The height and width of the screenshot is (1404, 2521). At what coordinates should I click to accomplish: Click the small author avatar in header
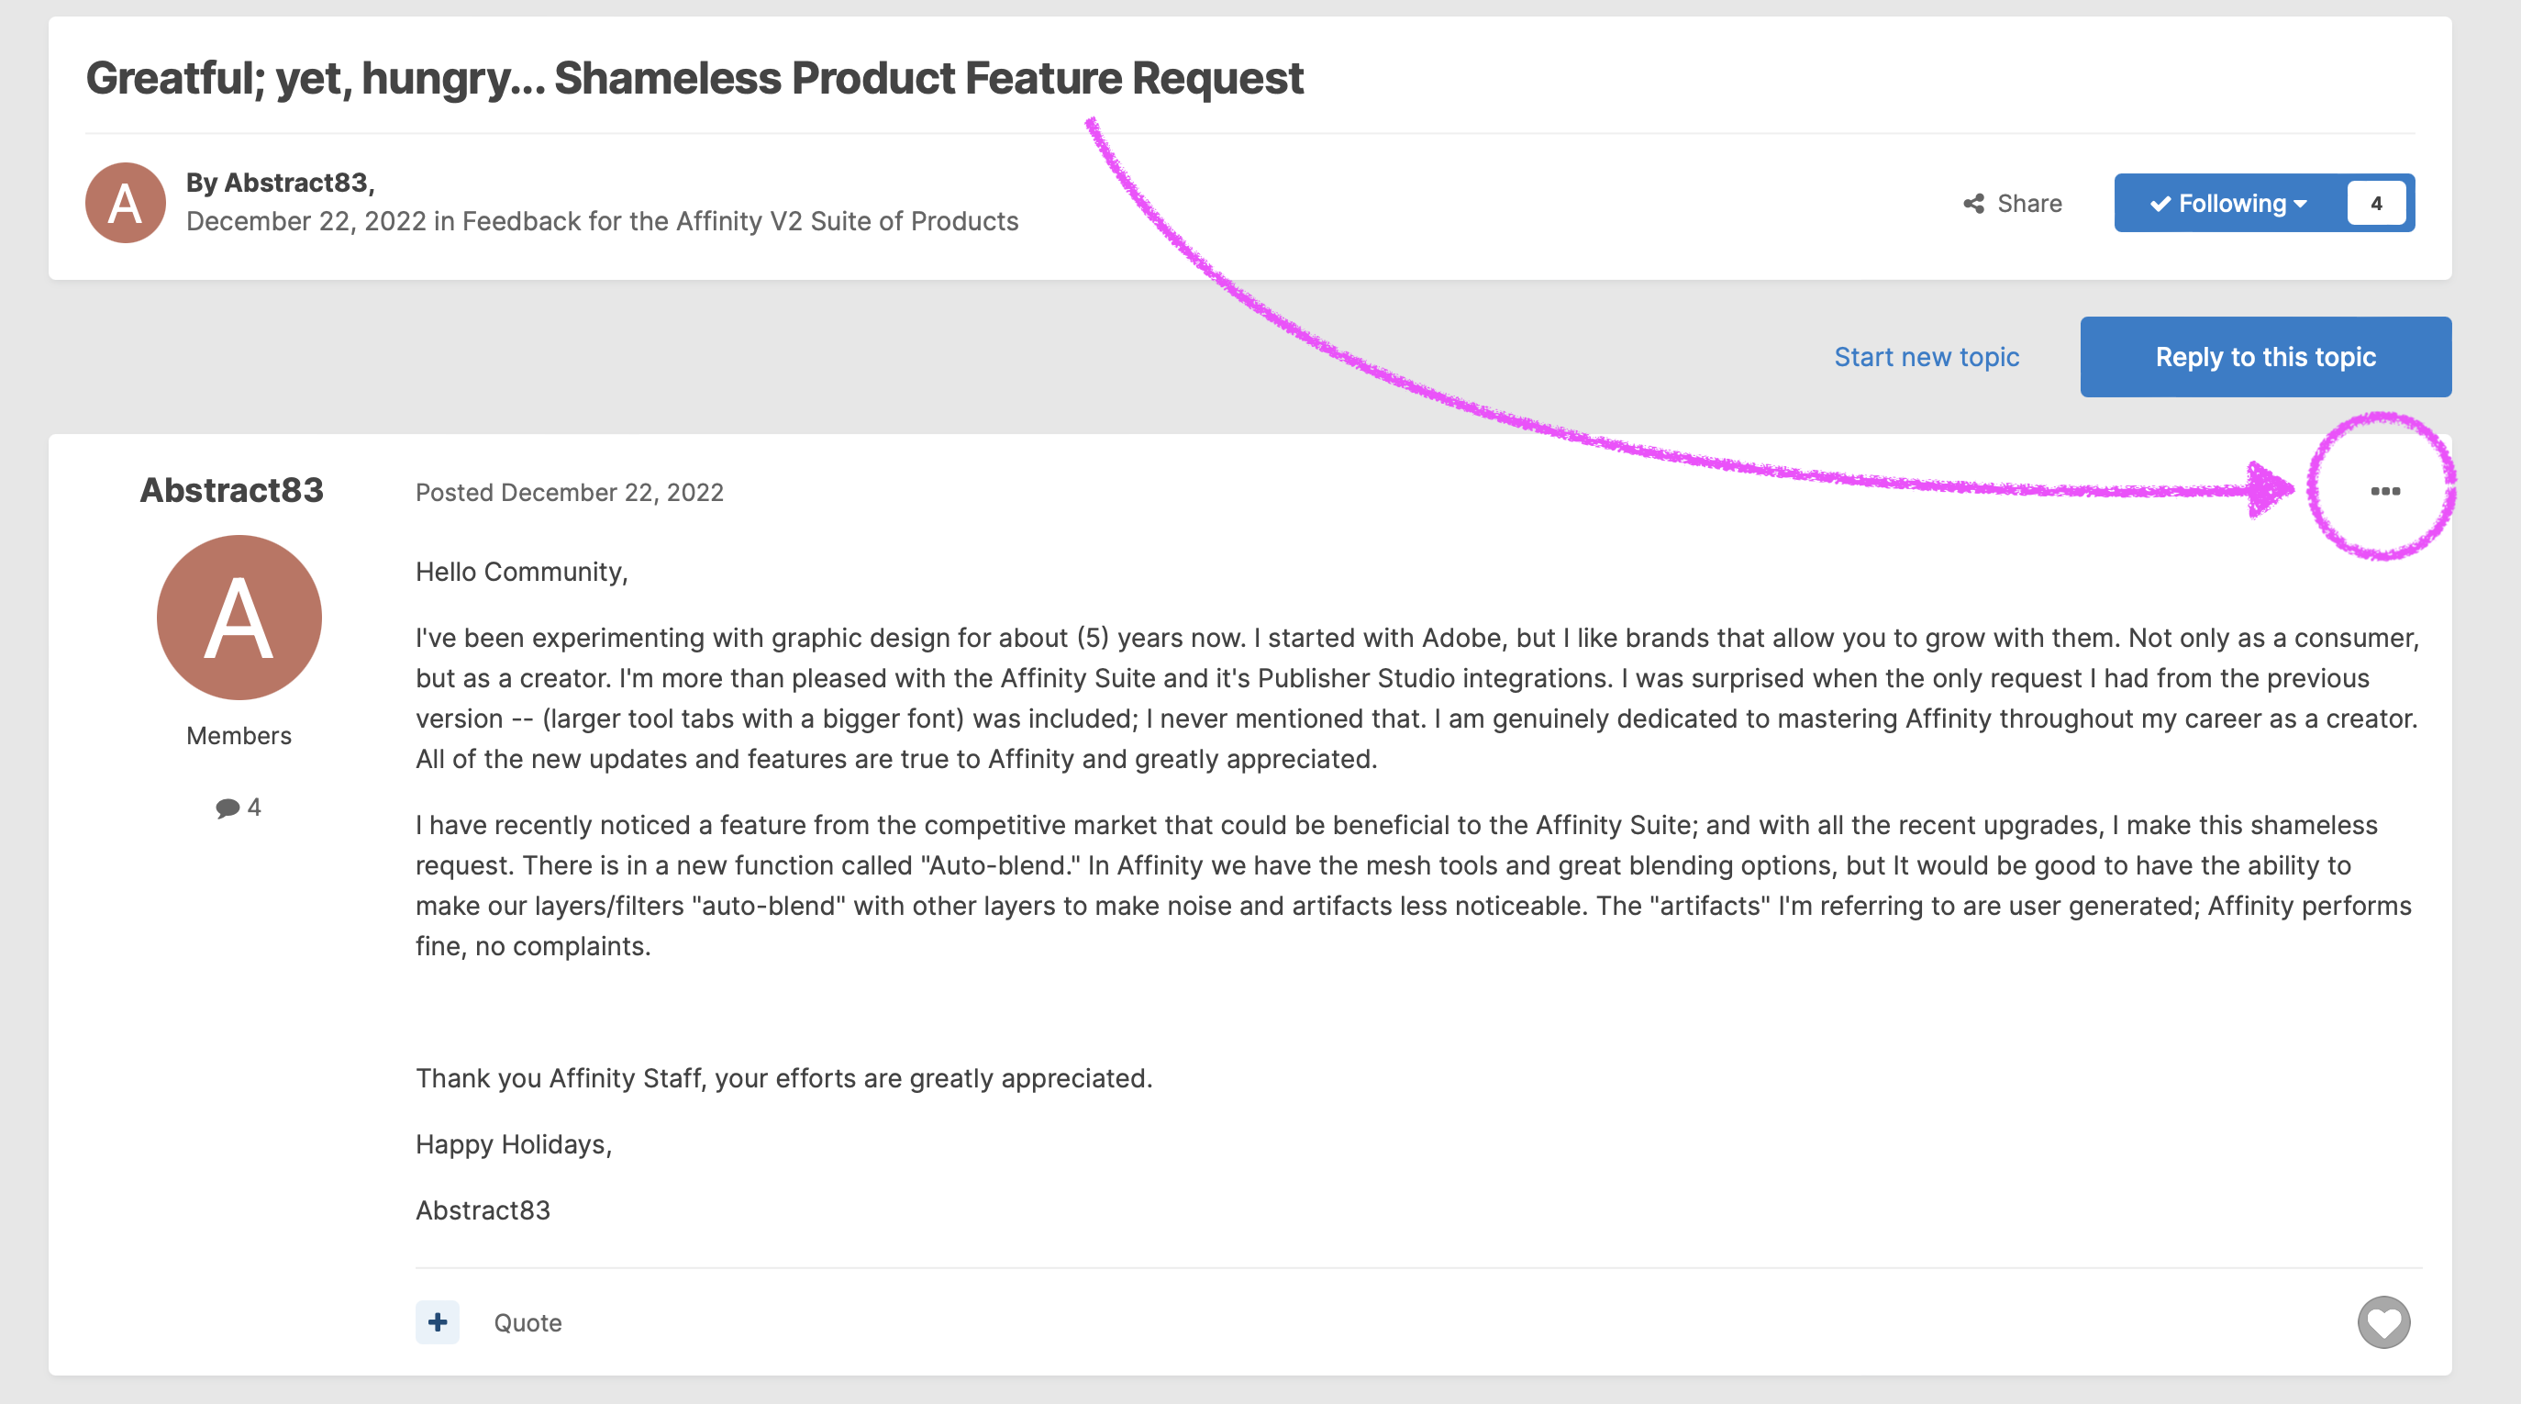[126, 203]
